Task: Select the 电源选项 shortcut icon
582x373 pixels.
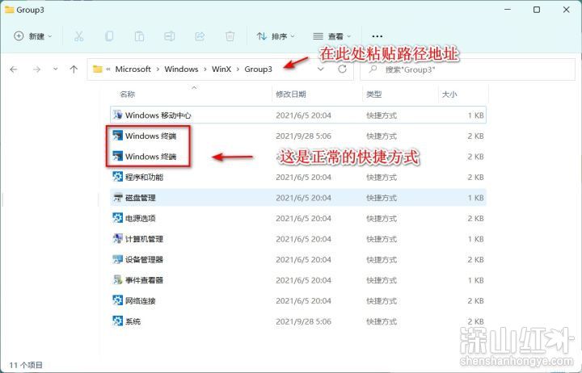Action: 118,218
